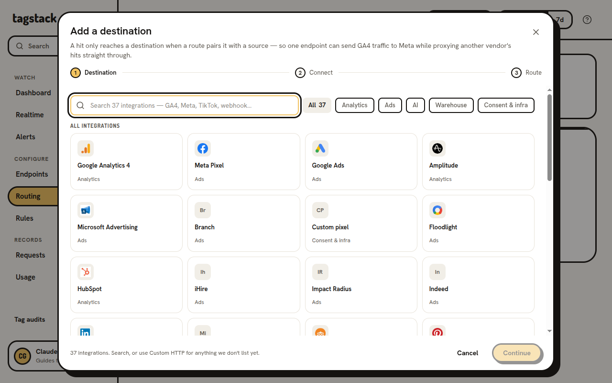Filter integrations by Analytics
This screenshot has height=383, width=612.
pyautogui.click(x=355, y=105)
